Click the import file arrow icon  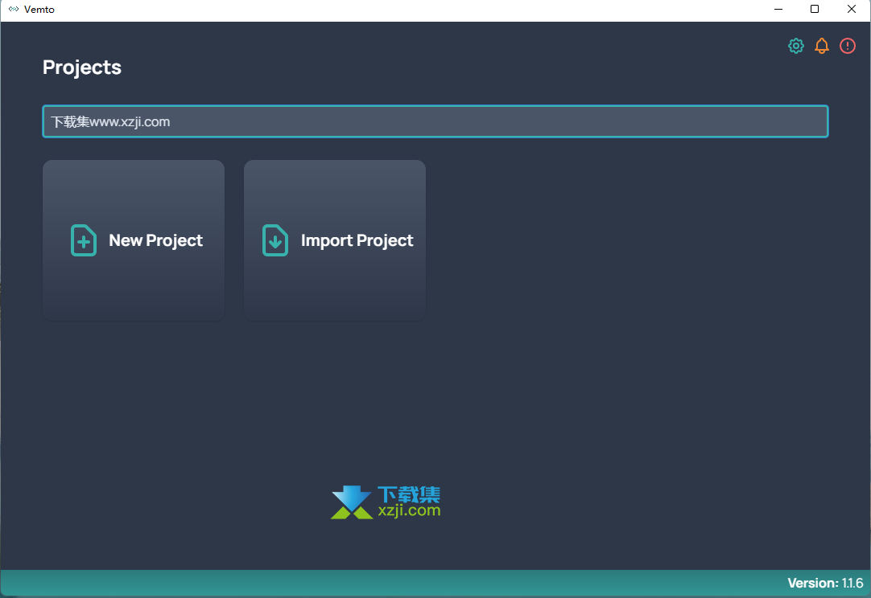click(275, 240)
